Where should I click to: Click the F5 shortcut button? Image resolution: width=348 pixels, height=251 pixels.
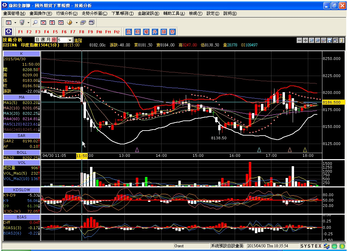click(55, 32)
